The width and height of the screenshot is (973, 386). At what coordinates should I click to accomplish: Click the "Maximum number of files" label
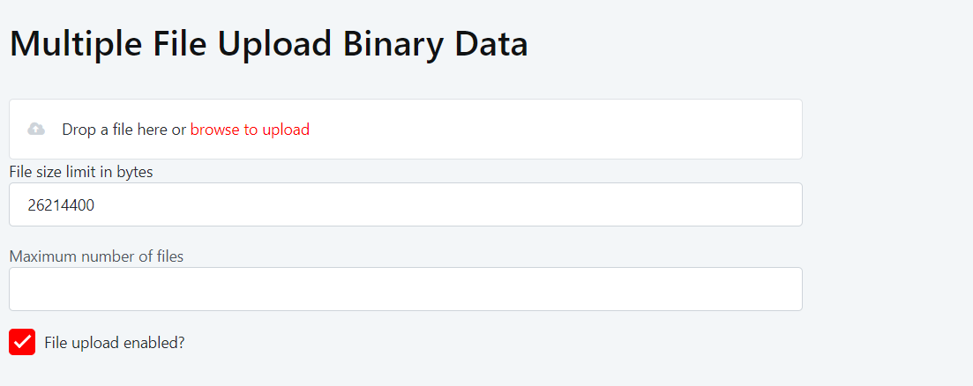96,256
